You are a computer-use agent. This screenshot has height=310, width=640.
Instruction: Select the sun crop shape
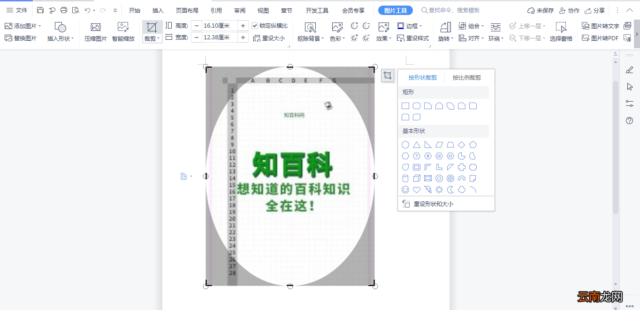click(x=439, y=190)
